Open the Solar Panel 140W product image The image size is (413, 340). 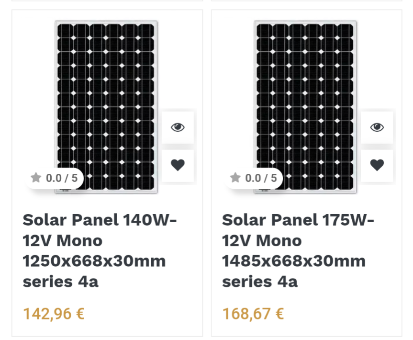106,107
